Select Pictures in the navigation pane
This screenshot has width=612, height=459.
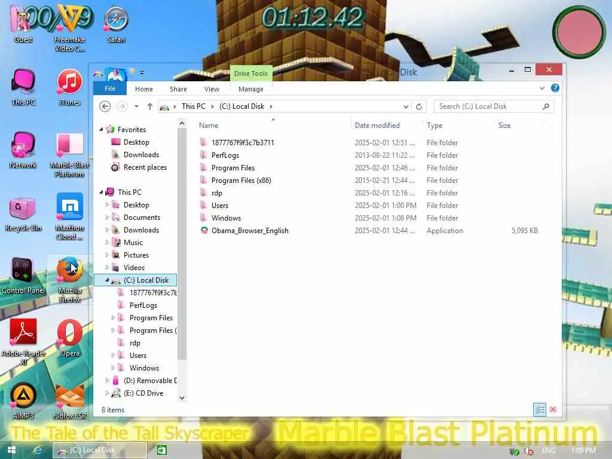tap(130, 255)
